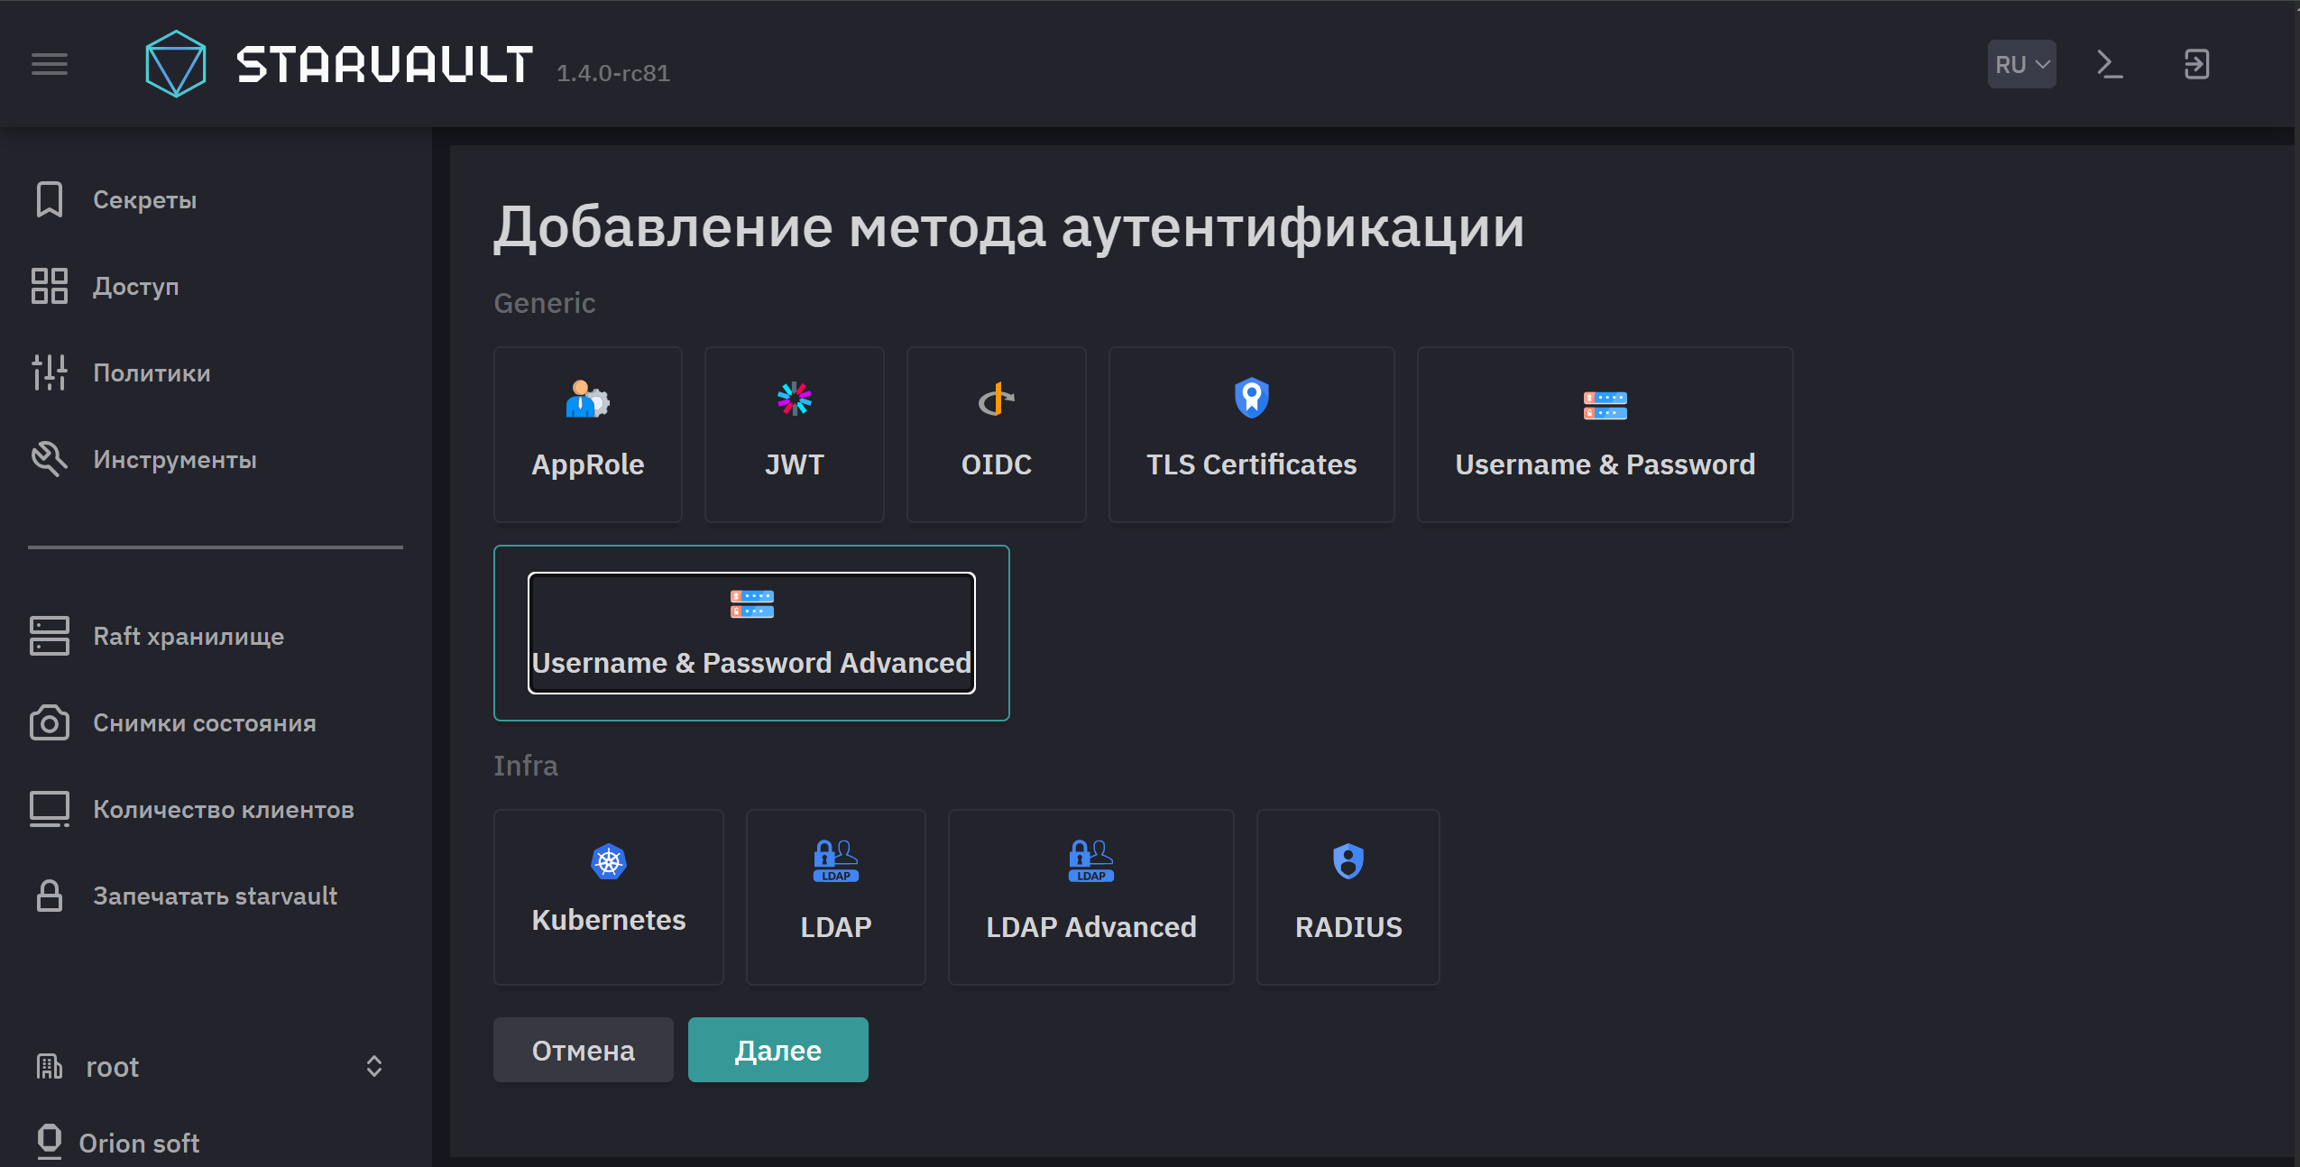
Task: Click the Username & Password Advanced icon
Action: click(x=752, y=603)
